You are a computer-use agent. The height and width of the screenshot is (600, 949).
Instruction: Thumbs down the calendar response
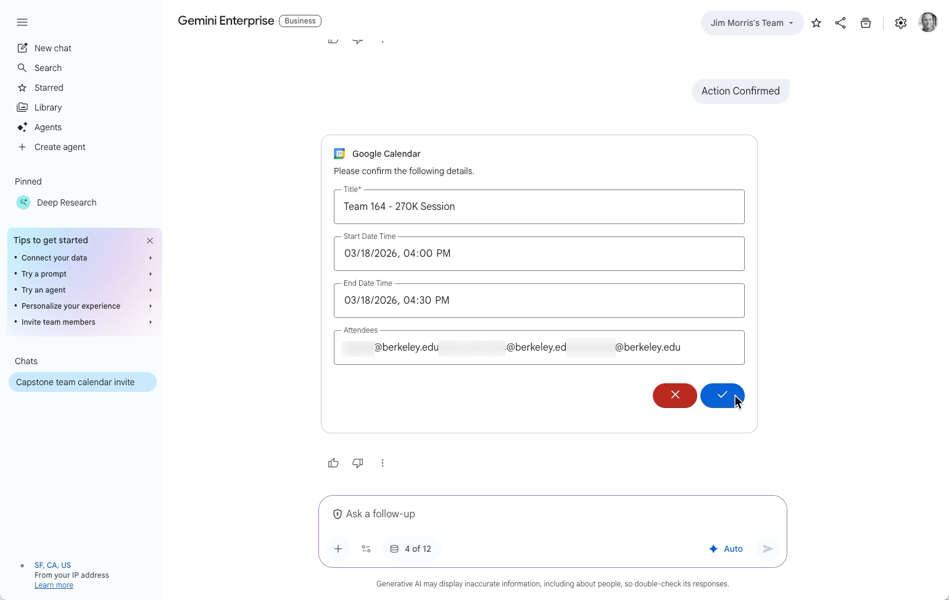click(x=358, y=463)
